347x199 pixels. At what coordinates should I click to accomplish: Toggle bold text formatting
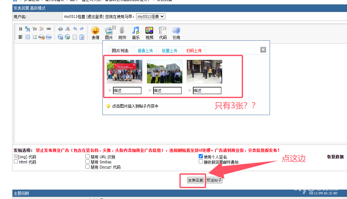click(x=21, y=29)
